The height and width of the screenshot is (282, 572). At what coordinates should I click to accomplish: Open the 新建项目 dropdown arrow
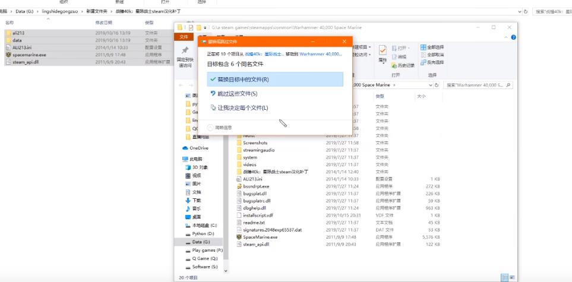click(369, 47)
